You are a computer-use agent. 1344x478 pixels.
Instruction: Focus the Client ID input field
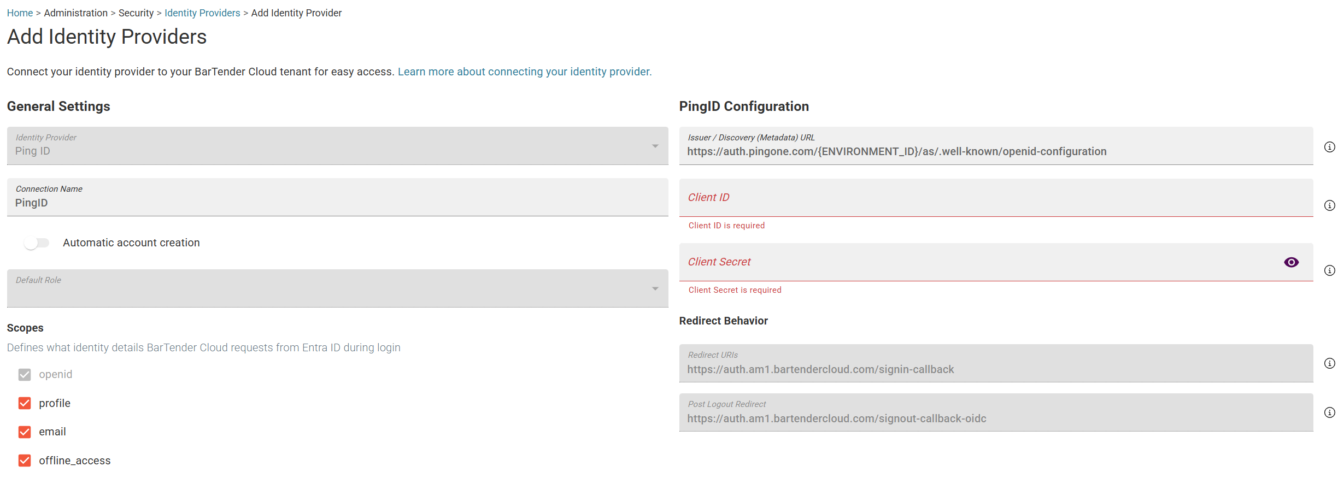point(996,198)
